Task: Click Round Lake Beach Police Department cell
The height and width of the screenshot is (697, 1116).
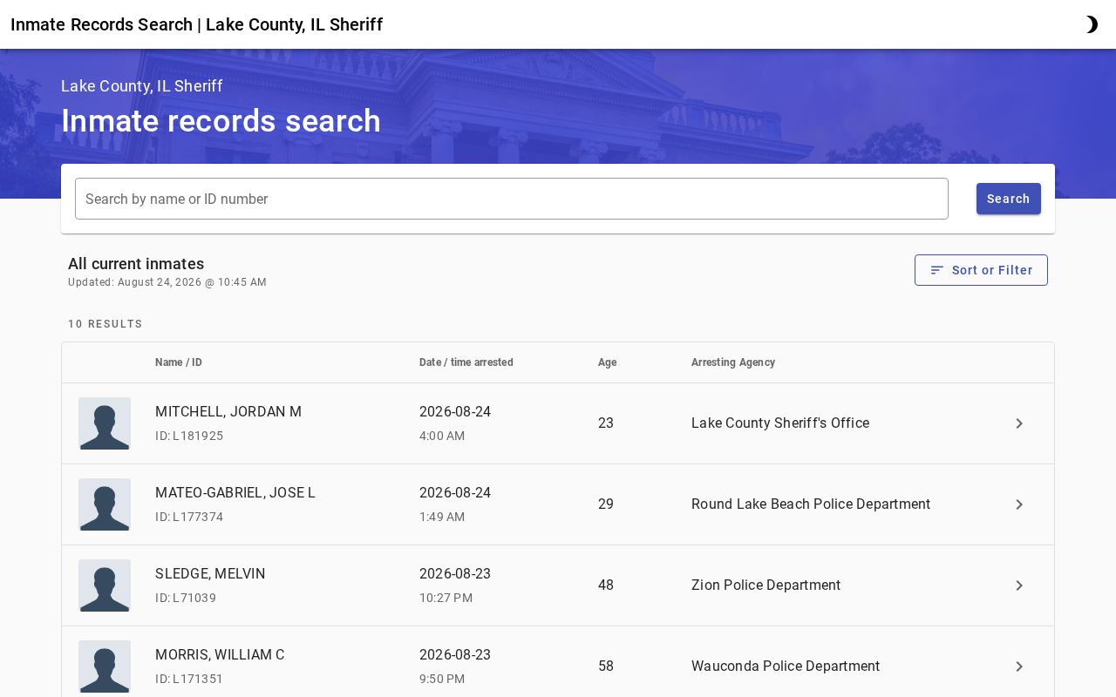Action: (811, 504)
